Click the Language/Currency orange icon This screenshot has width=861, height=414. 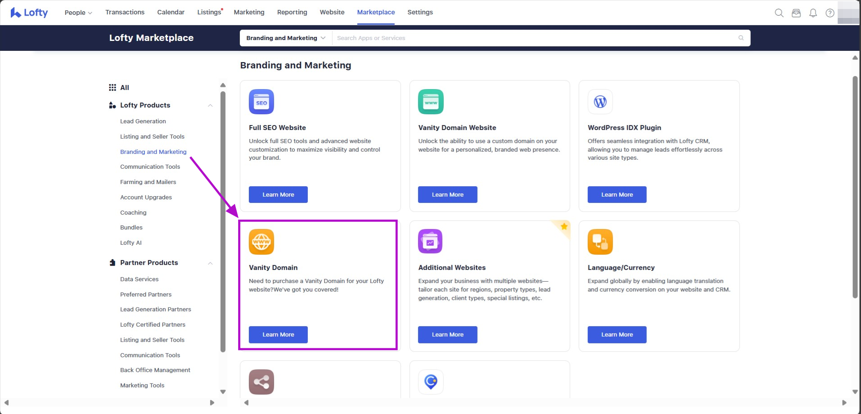(x=600, y=242)
